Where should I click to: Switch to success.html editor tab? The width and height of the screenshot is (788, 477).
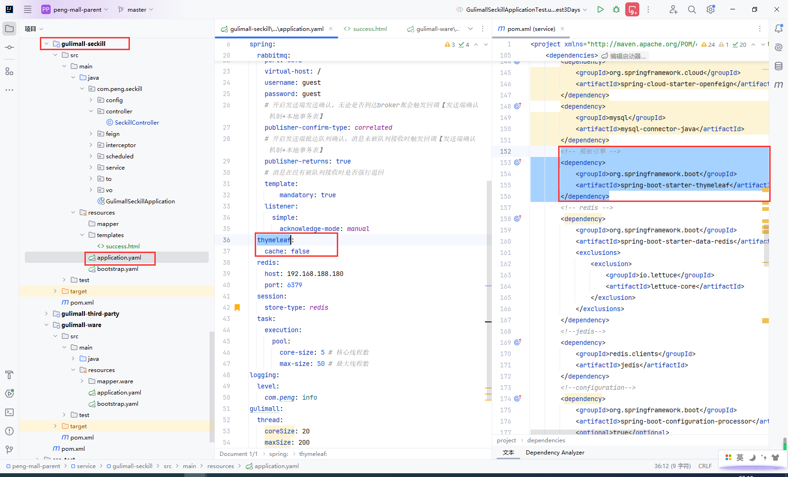click(x=365, y=29)
